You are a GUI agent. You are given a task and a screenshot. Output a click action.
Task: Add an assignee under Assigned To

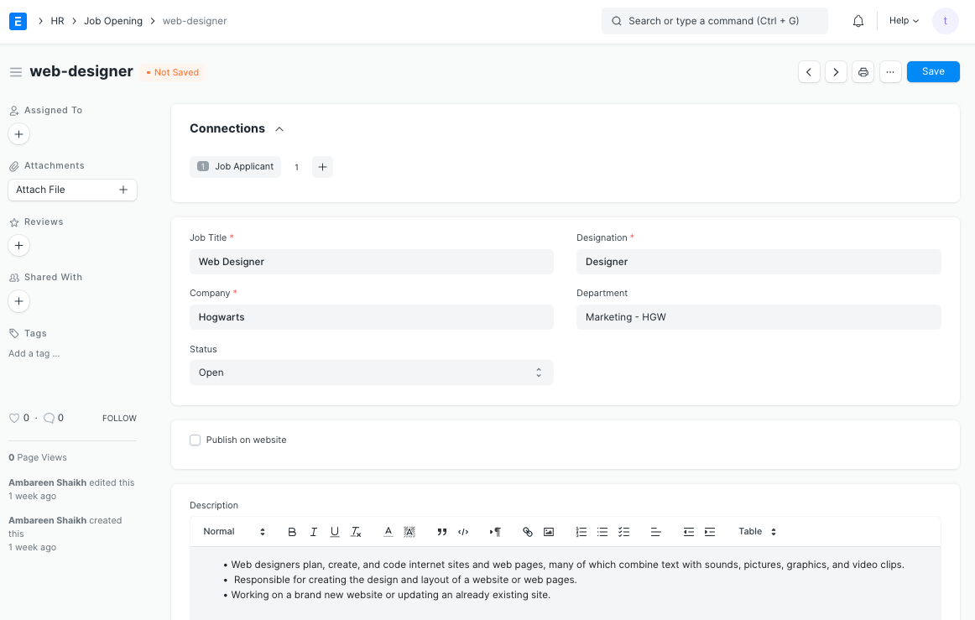[18, 134]
